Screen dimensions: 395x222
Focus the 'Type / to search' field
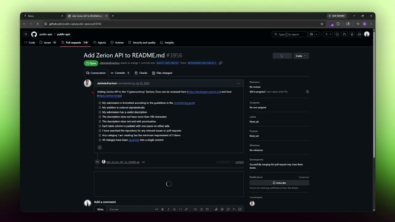click(x=289, y=34)
